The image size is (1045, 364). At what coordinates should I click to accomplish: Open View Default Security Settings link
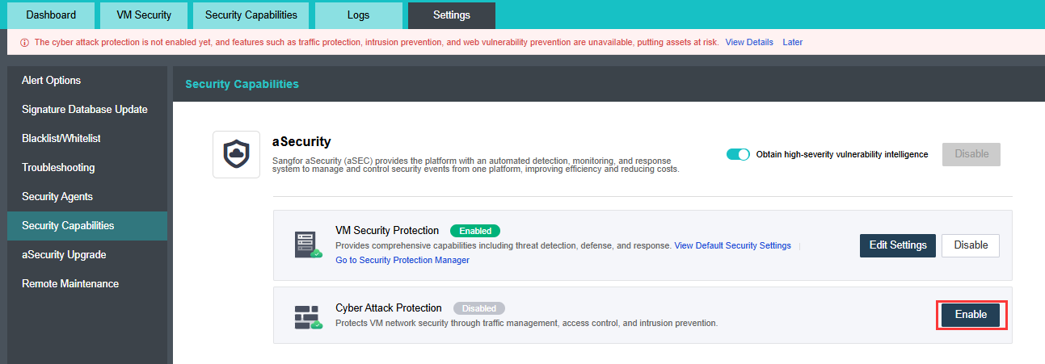(x=732, y=245)
